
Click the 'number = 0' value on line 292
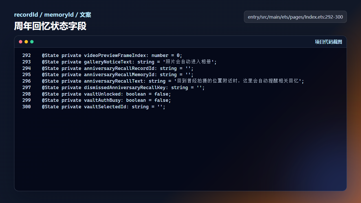tap(166, 55)
